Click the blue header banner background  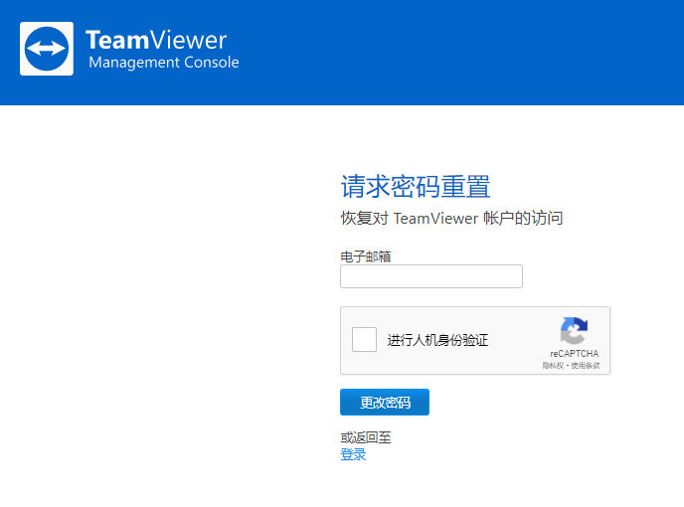coord(436,53)
